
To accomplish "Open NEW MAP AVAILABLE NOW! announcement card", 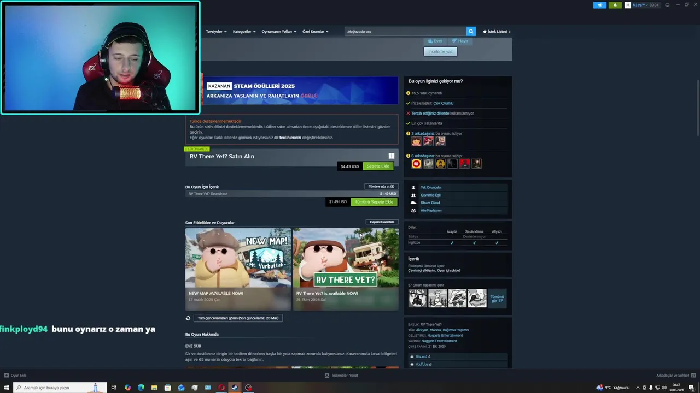I will coord(238,269).
